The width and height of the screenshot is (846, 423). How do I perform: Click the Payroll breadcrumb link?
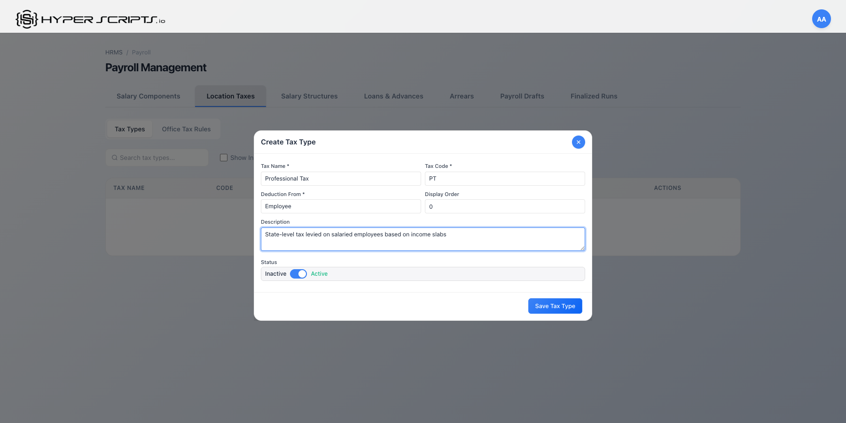click(141, 52)
